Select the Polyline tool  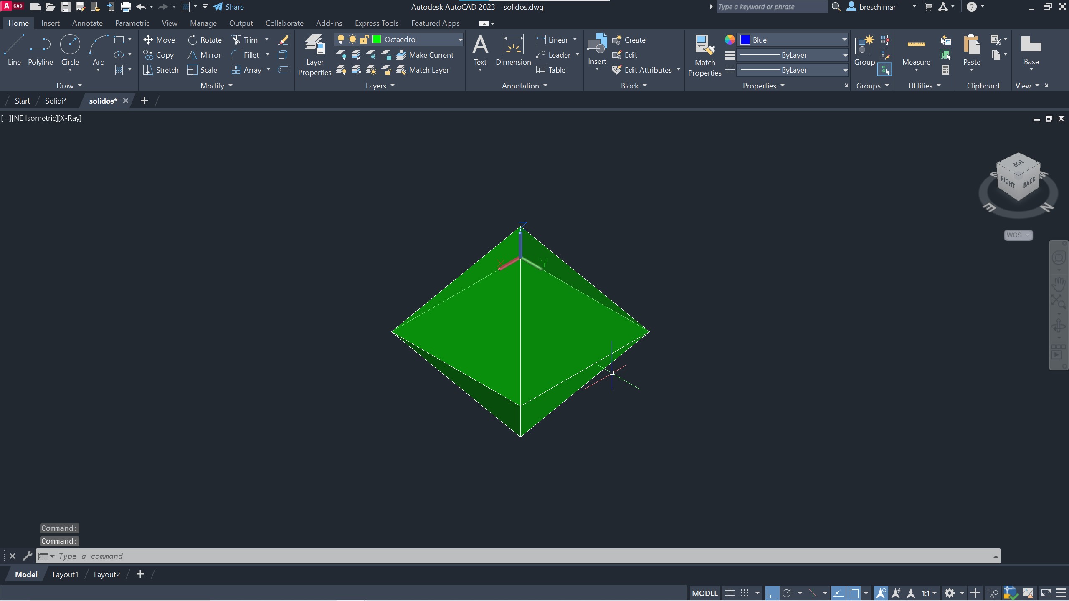40,51
